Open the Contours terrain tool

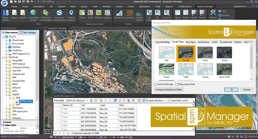point(130,14)
